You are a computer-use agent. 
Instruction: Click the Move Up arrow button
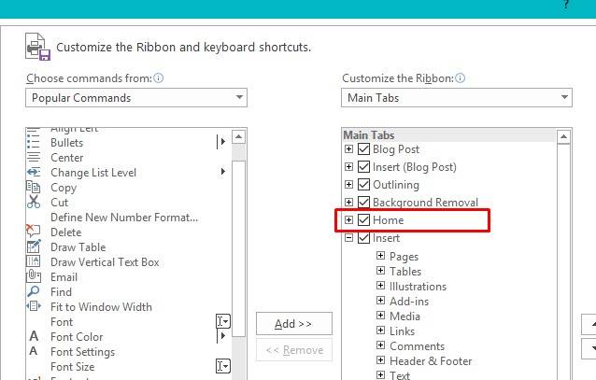[x=589, y=325]
